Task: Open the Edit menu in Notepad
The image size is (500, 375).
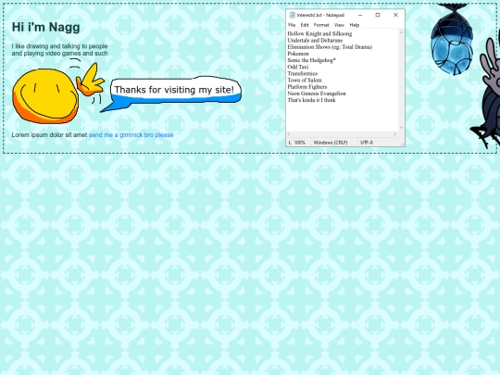Action: pos(305,25)
